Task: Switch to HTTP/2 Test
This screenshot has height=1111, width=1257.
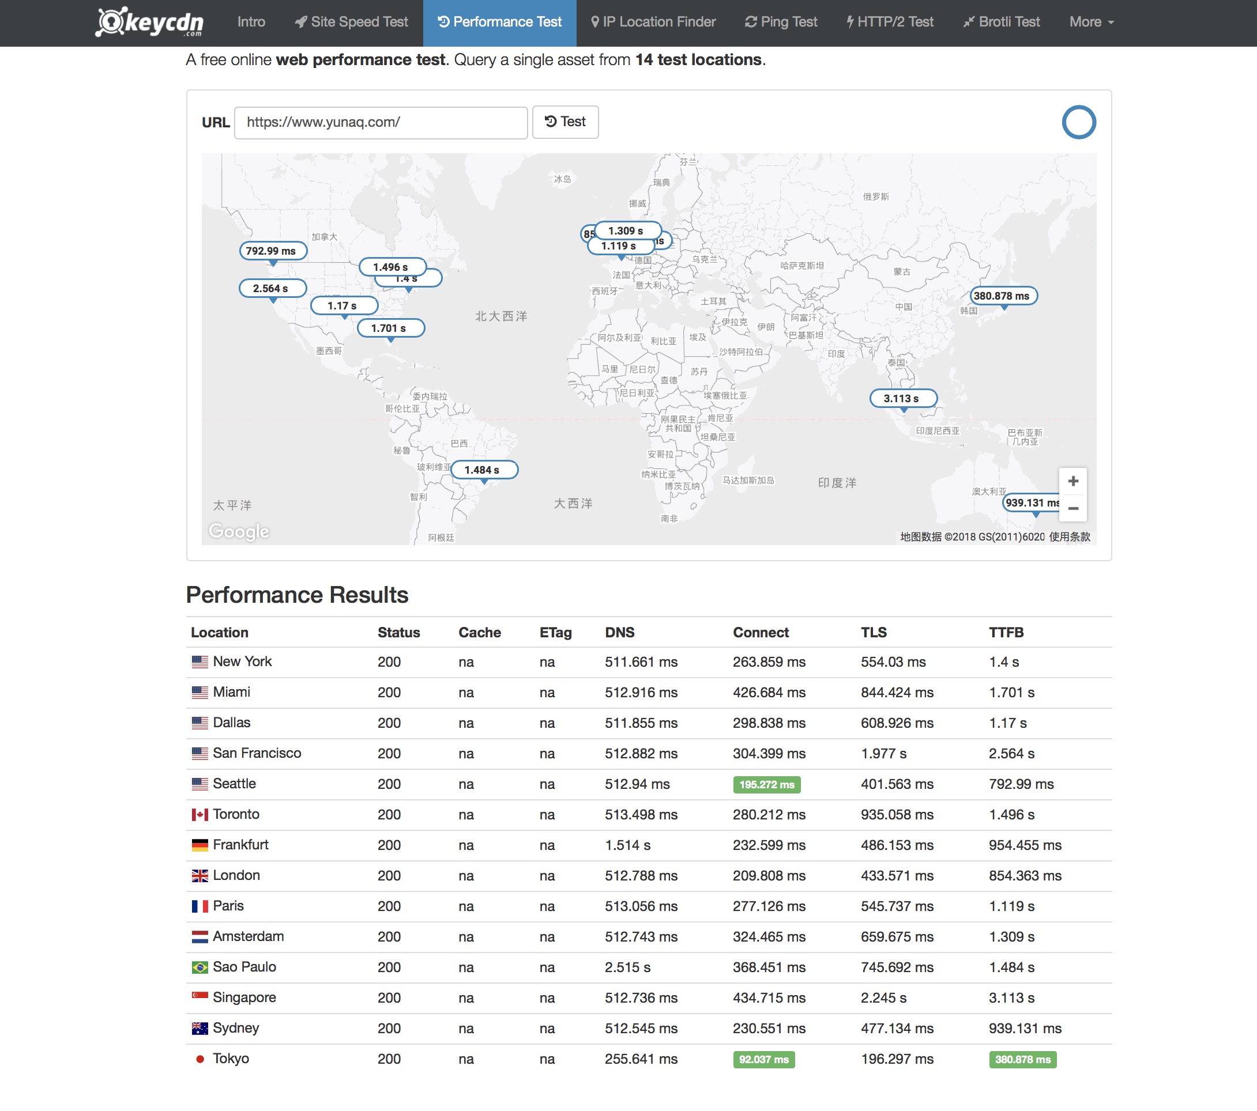Action: 889,22
